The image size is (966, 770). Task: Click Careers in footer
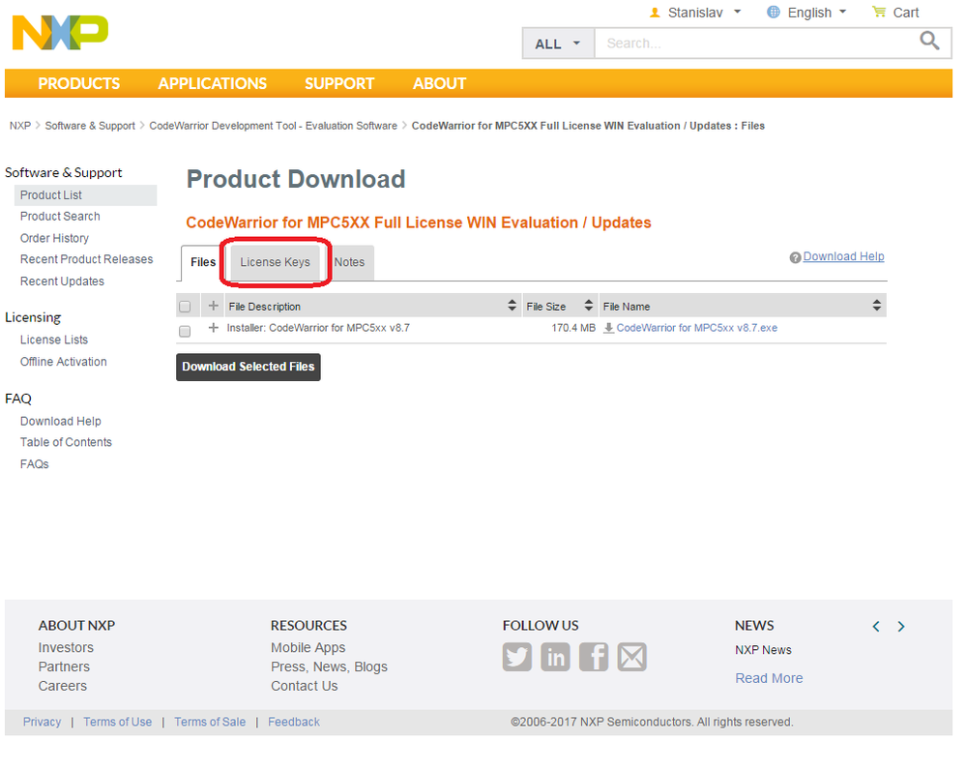point(63,686)
